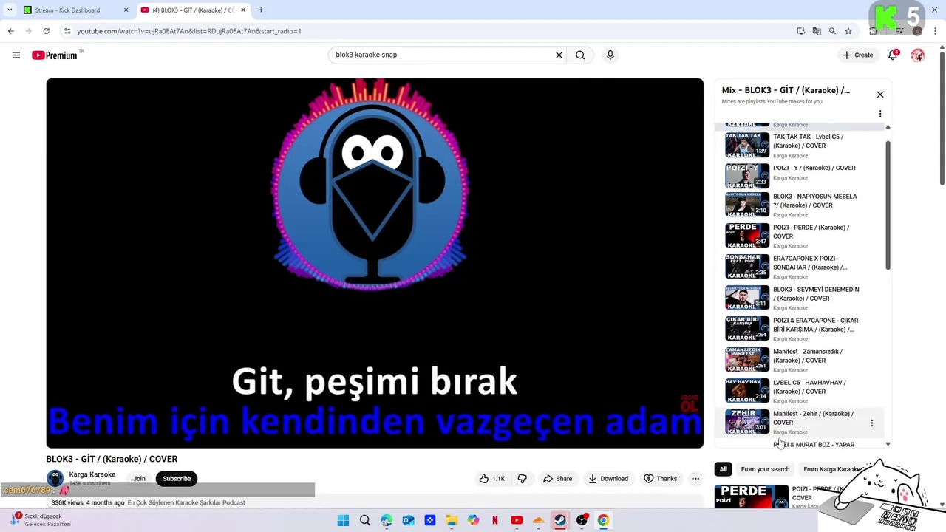Close the Mix playlist panel
946x532 pixels.
[880, 95]
